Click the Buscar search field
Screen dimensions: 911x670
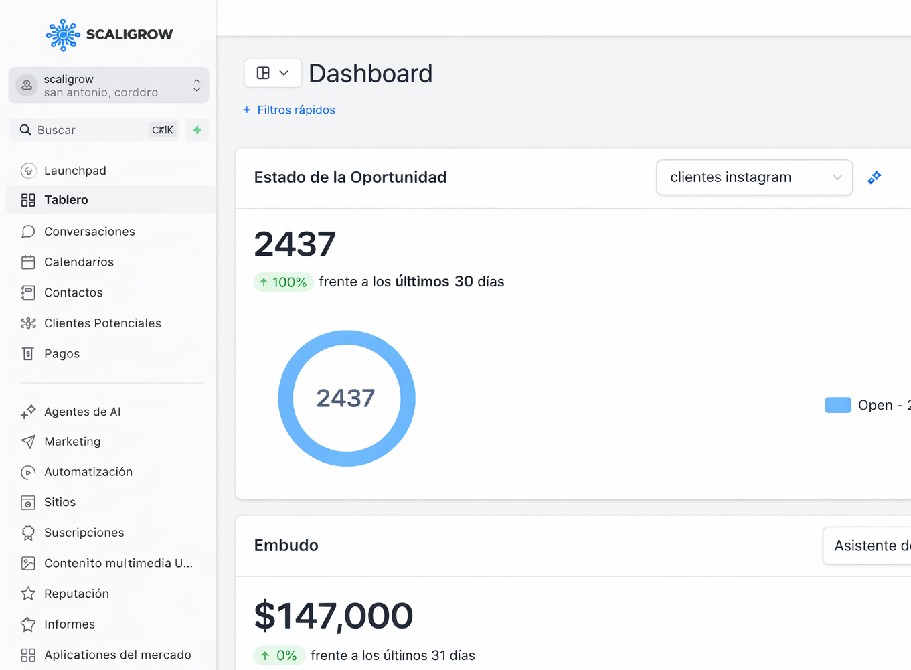[94, 130]
